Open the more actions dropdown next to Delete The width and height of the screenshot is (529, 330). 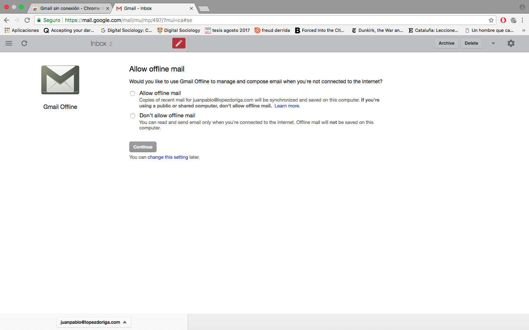coord(493,43)
